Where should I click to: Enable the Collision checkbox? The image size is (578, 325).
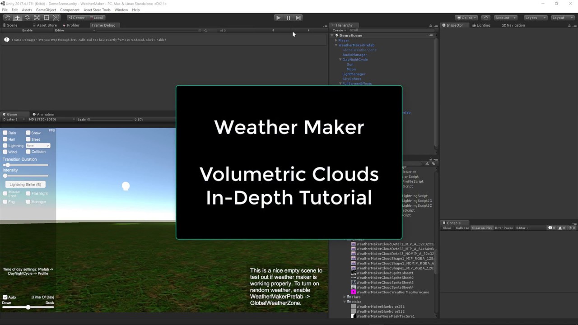pyautogui.click(x=28, y=152)
